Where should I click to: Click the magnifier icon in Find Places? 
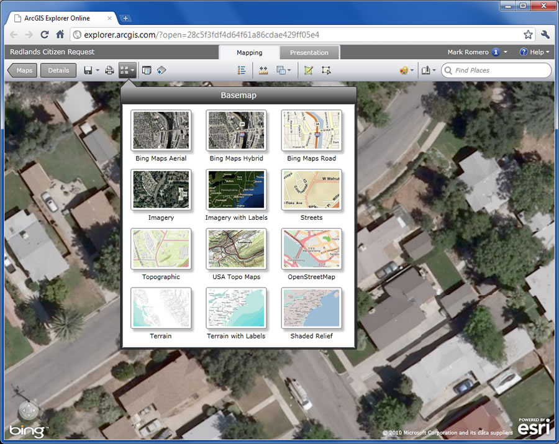click(x=448, y=70)
